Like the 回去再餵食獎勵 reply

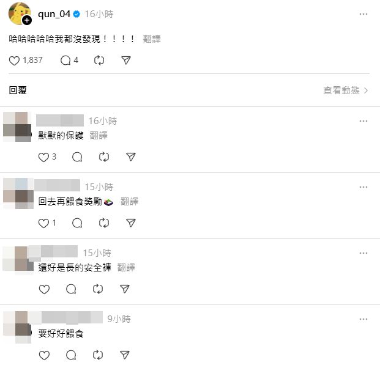(43, 223)
